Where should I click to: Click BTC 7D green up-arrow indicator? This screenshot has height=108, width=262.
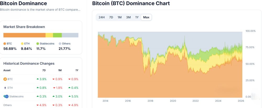(38, 79)
